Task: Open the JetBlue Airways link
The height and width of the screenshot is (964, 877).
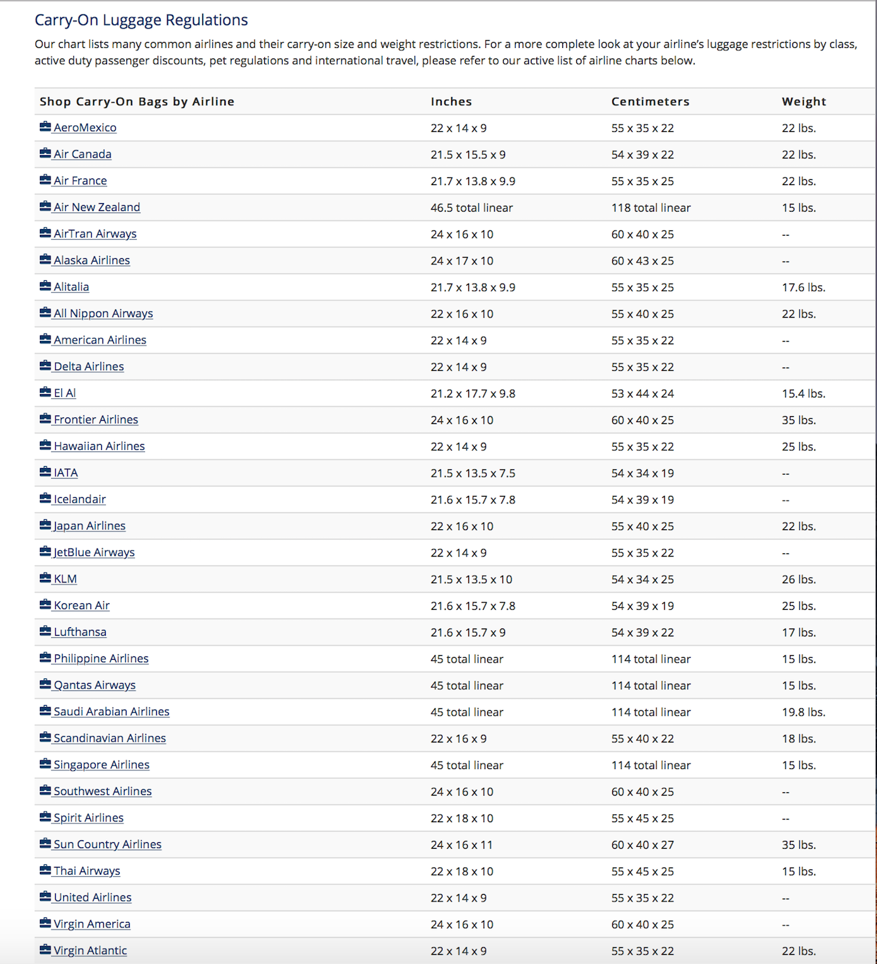Action: [94, 552]
